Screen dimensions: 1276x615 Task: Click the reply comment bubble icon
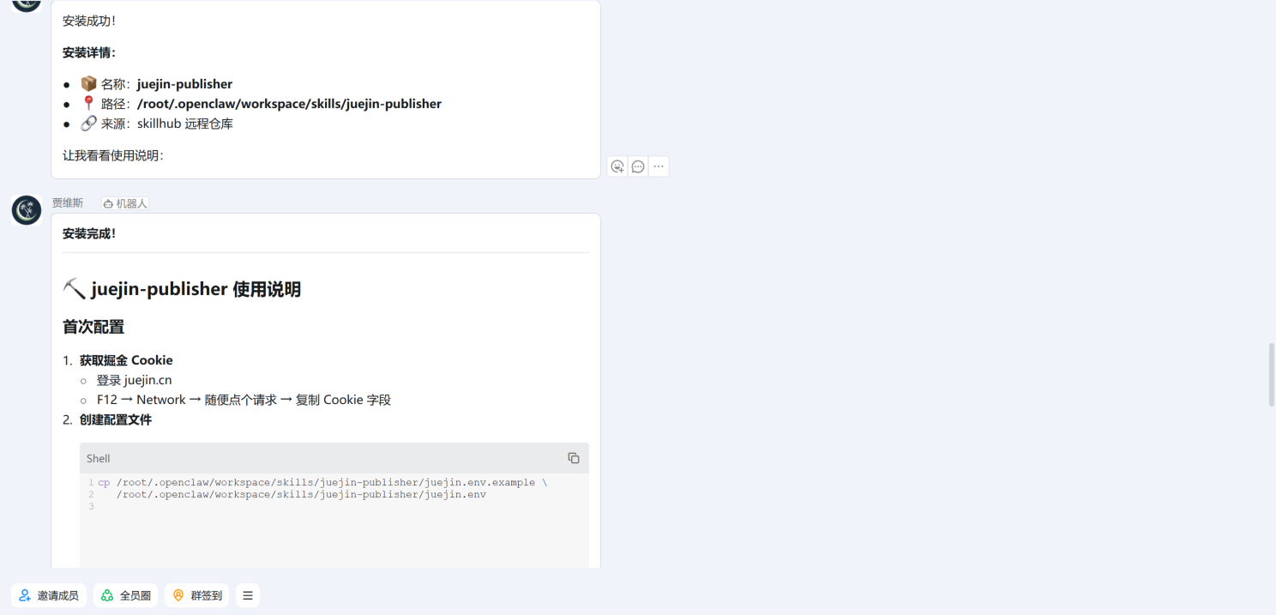[x=638, y=166]
